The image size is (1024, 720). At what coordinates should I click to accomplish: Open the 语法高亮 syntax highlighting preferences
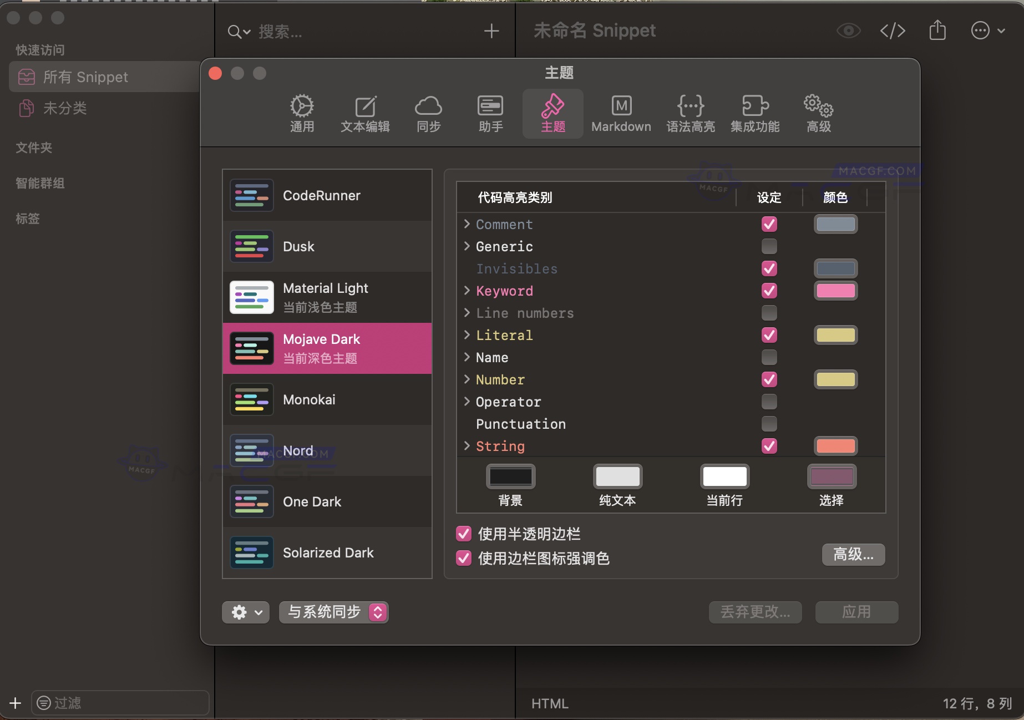[691, 113]
